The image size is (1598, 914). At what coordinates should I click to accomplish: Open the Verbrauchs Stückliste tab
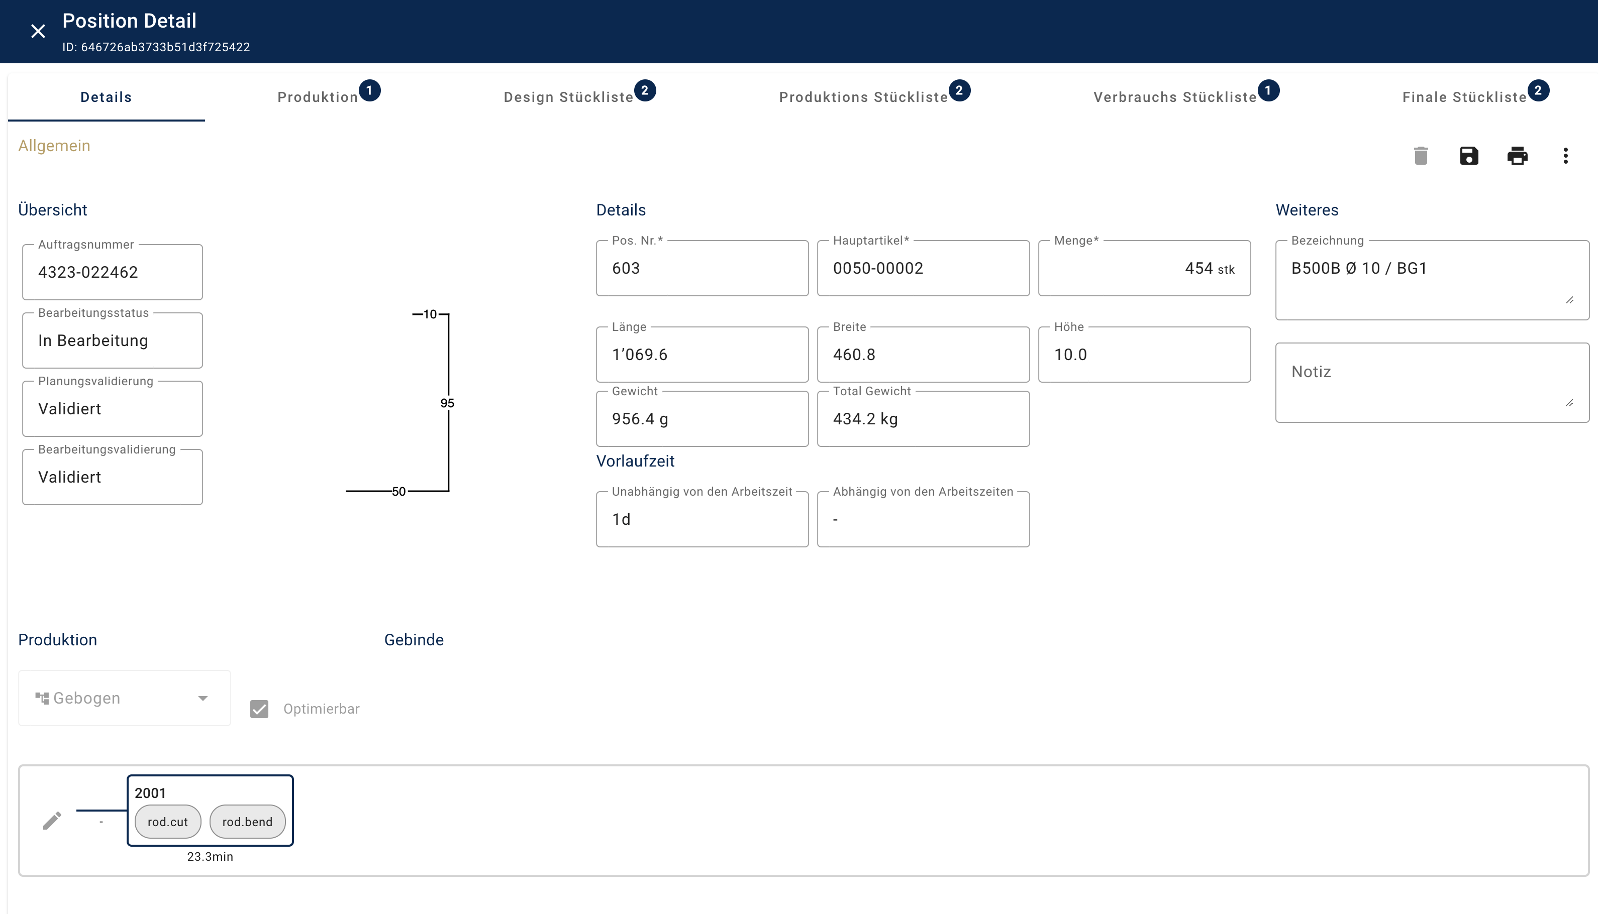pyautogui.click(x=1175, y=97)
